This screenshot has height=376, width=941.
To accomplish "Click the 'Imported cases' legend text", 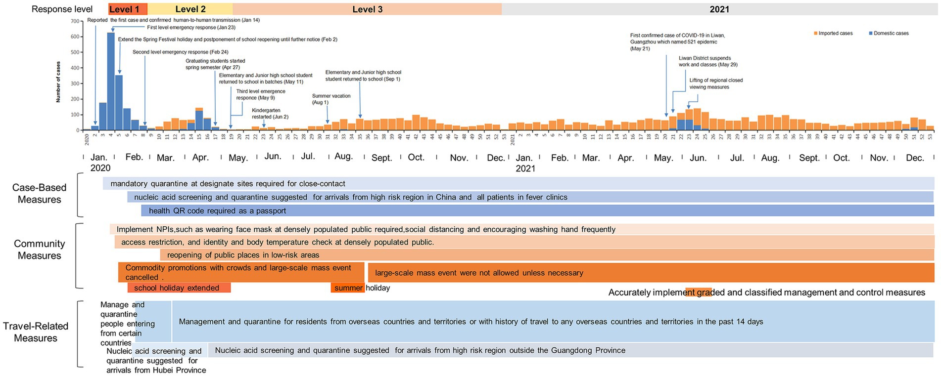I will pos(836,34).
